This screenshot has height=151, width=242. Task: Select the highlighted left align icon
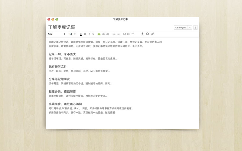99,34
